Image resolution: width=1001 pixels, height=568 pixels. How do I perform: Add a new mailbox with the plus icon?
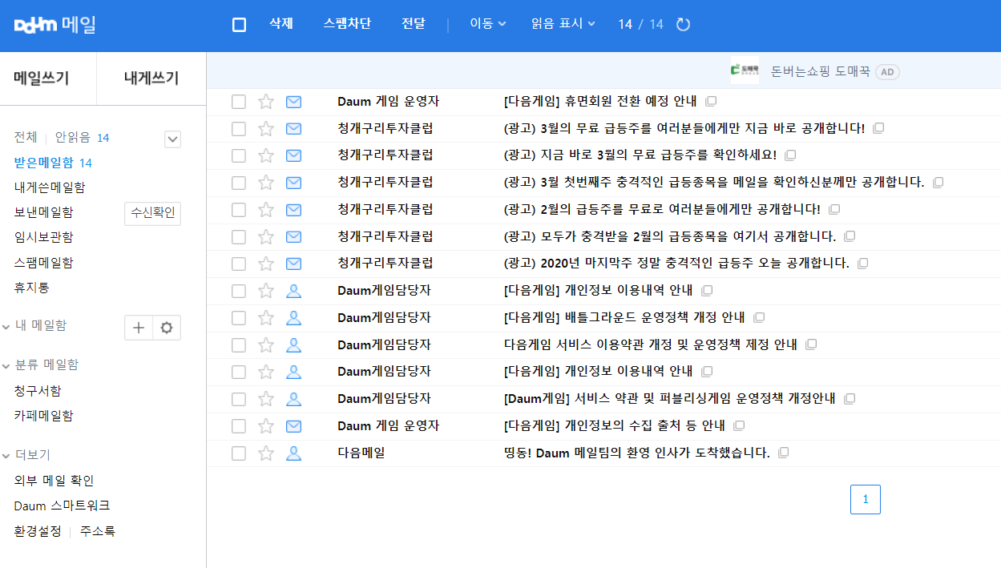tap(139, 328)
